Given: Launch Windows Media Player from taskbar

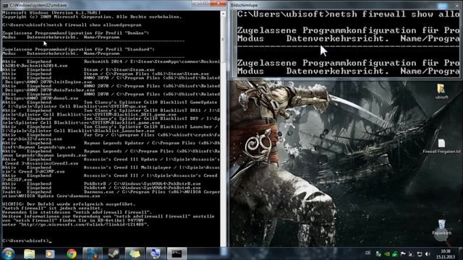Looking at the screenshot, I should 50,253.
